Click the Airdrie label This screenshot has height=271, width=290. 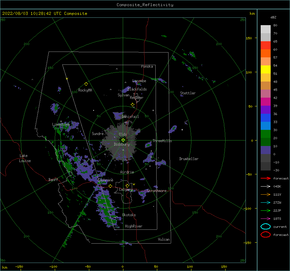(127, 172)
